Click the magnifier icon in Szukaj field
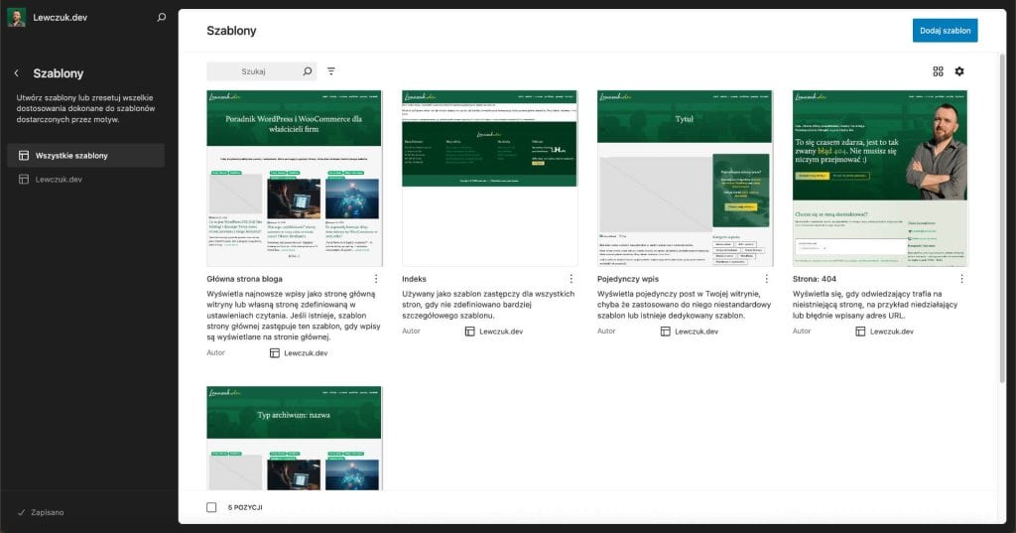Viewport: 1016px width, 533px height. click(x=308, y=71)
